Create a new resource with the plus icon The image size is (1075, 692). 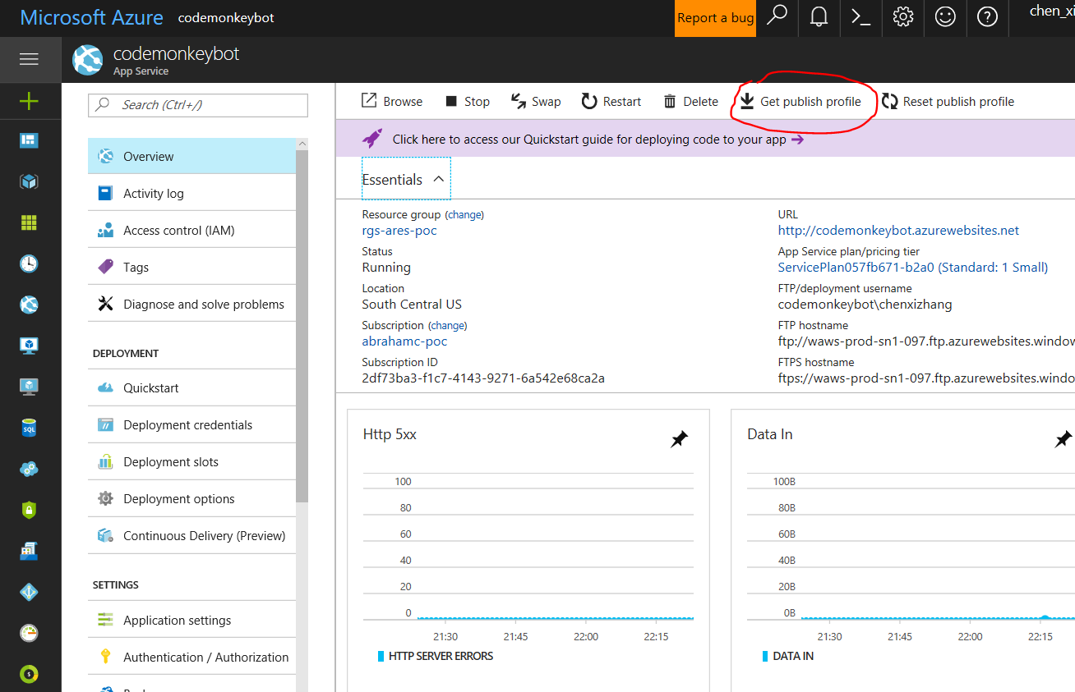click(x=30, y=100)
